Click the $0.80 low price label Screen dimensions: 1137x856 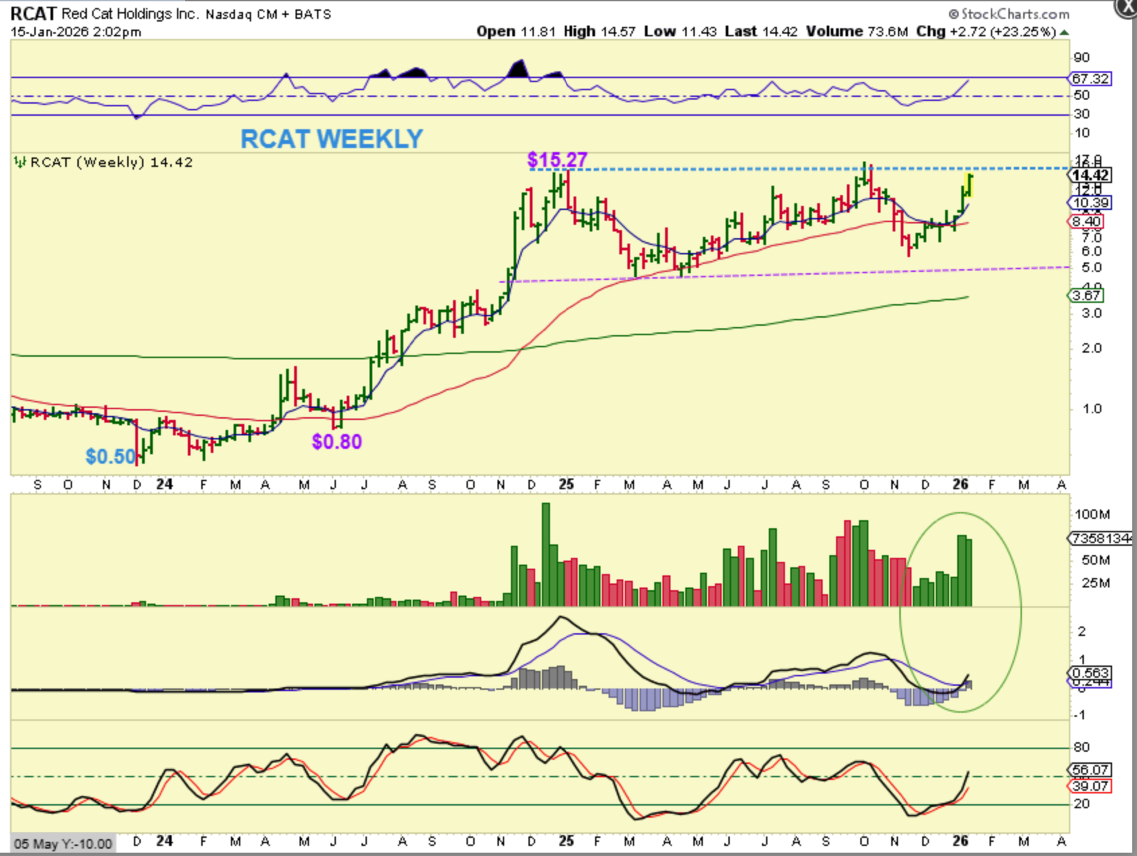pos(337,441)
